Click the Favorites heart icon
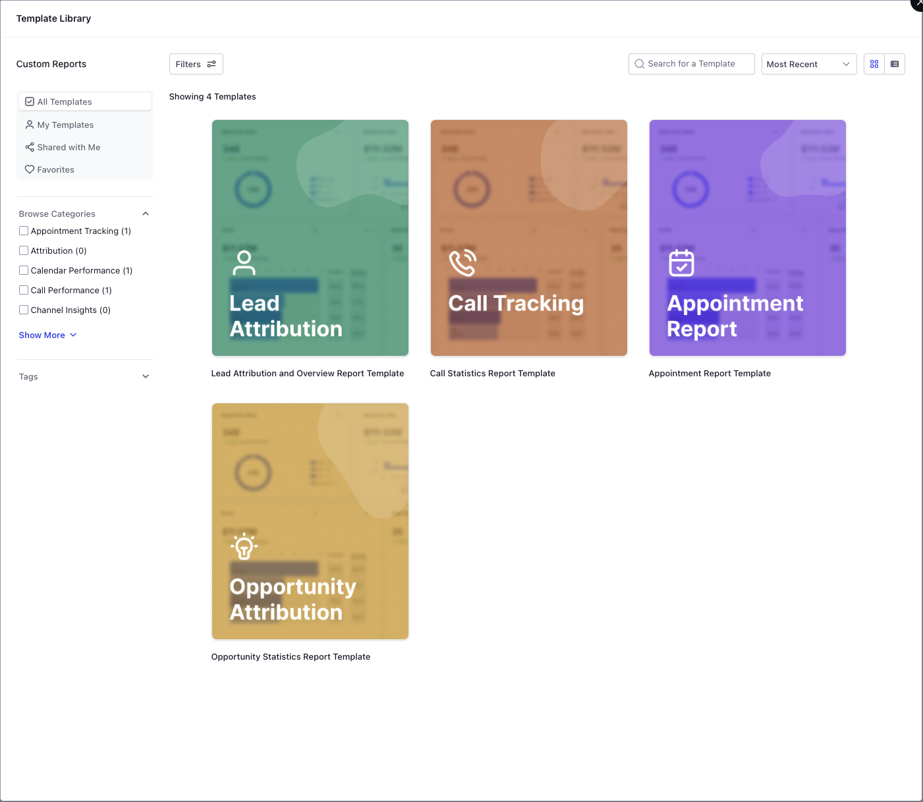 coord(30,169)
